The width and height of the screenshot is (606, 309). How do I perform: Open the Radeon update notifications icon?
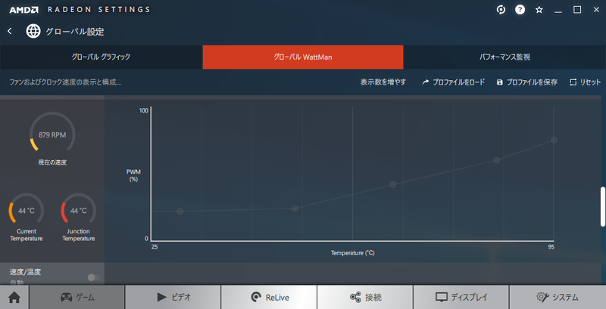(501, 10)
